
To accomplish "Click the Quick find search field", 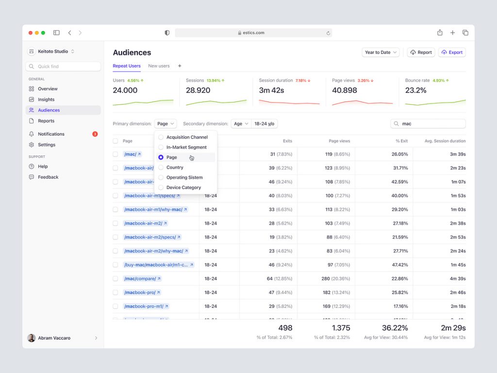I will tap(63, 67).
